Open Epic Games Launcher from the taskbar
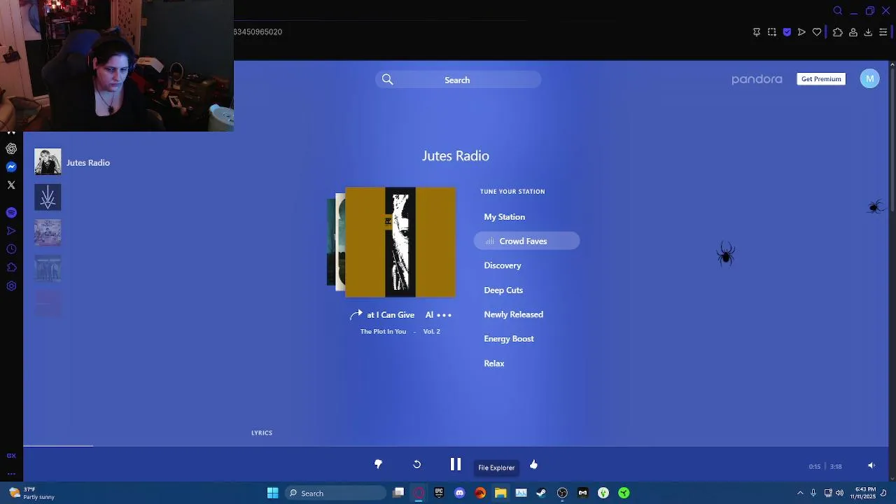This screenshot has height=504, width=896. pos(439,493)
